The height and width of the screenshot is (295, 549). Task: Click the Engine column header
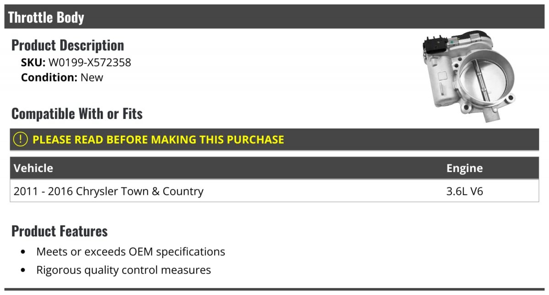click(x=464, y=168)
